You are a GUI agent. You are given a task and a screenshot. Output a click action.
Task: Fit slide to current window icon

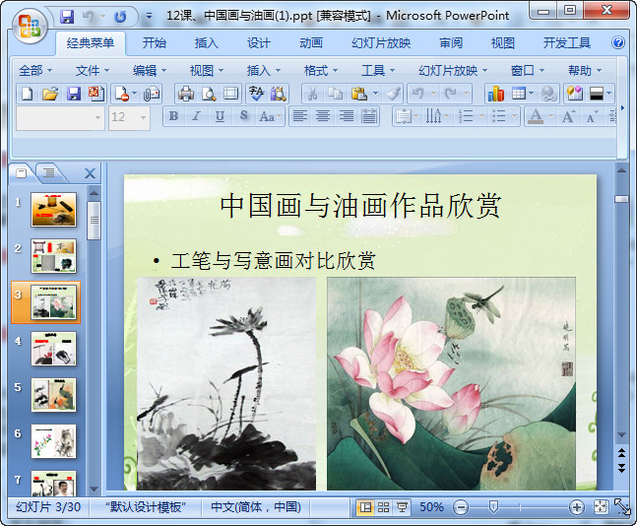coord(601,507)
